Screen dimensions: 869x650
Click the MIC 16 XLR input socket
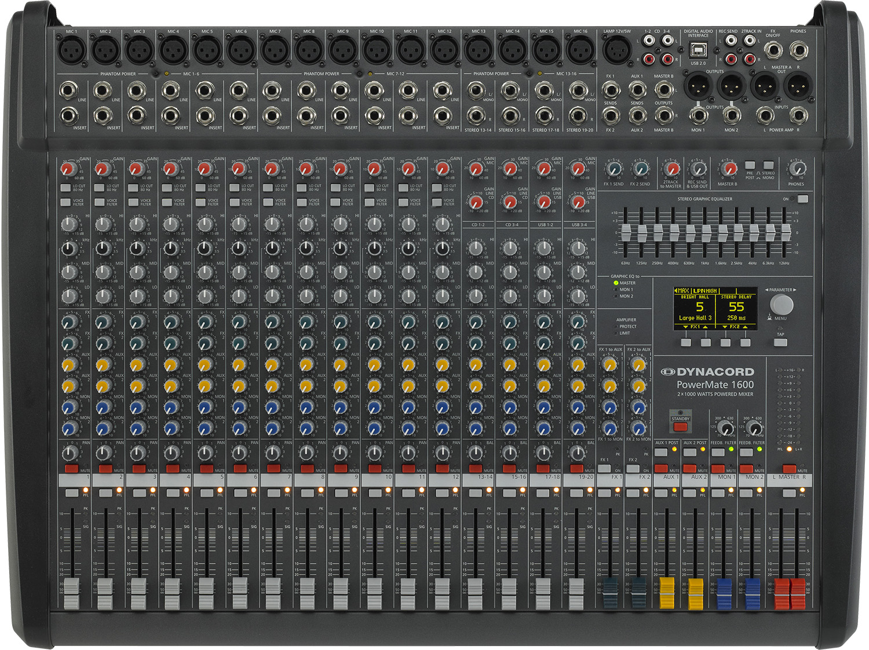[x=580, y=50]
